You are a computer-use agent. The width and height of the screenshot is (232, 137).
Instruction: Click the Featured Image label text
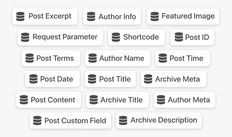(188, 16)
